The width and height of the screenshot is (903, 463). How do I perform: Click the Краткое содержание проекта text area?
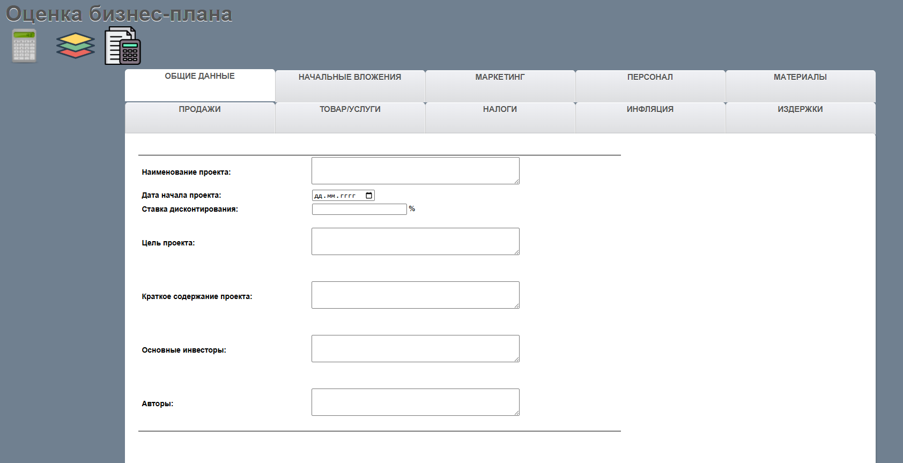point(416,295)
